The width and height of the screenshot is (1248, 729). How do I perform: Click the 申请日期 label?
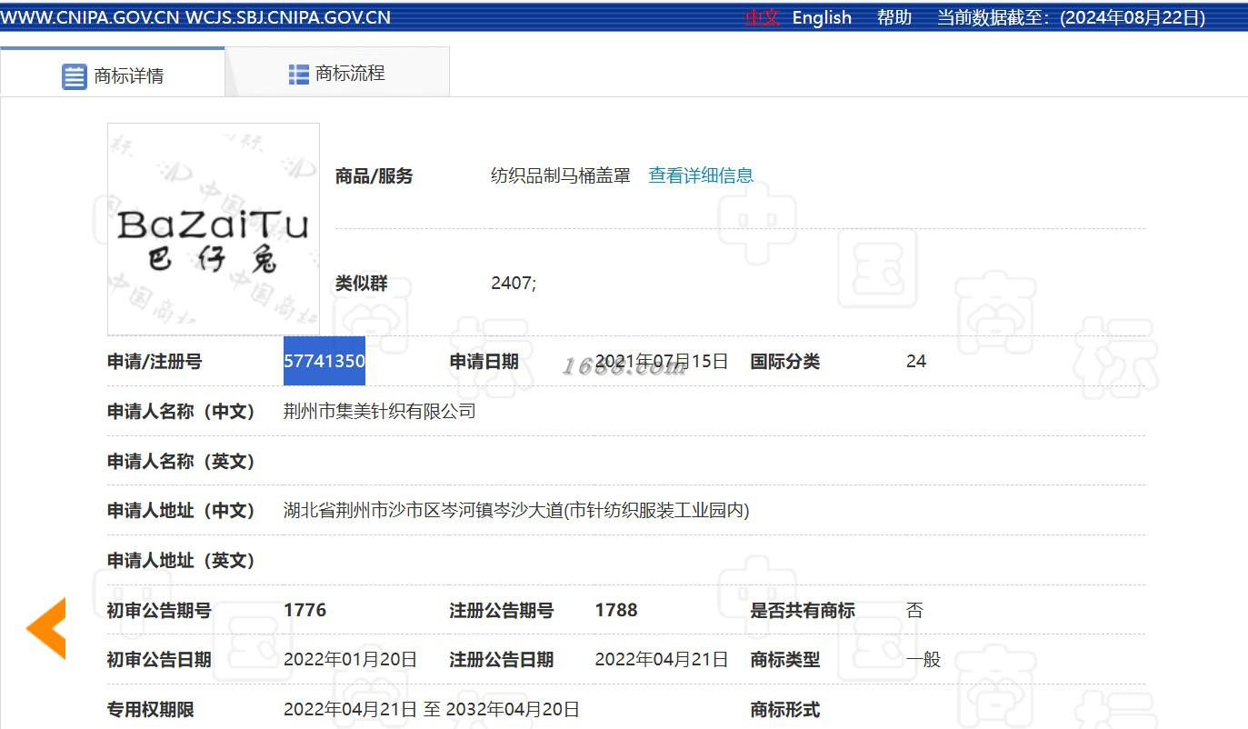[484, 361]
